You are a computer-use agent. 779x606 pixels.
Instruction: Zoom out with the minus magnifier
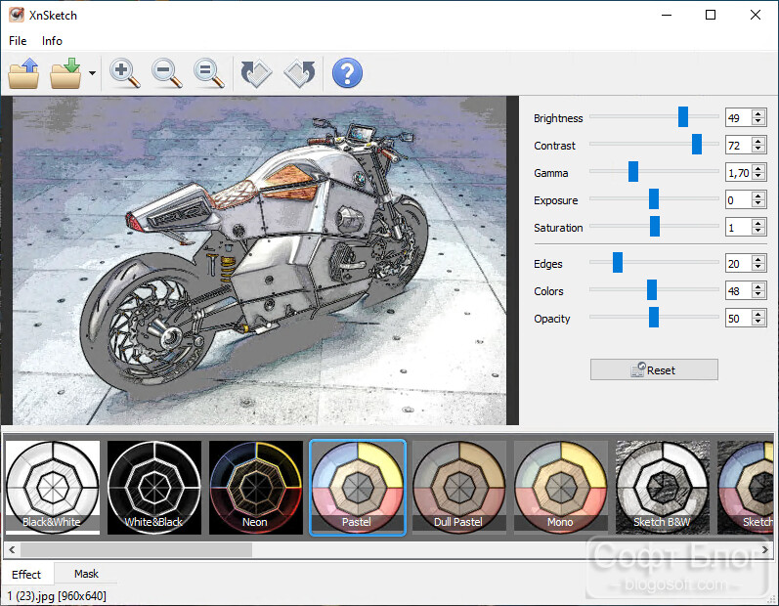(166, 73)
